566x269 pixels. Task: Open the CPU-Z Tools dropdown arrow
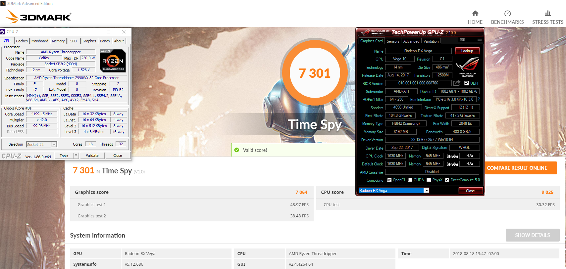76,156
